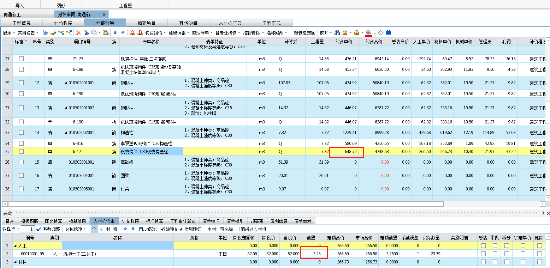Image resolution: width=550 pixels, height=268 pixels.
Task: Click the 导入 menu item
Action: 19,6
